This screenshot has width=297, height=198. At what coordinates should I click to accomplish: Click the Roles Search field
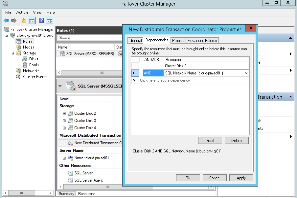click(x=89, y=38)
